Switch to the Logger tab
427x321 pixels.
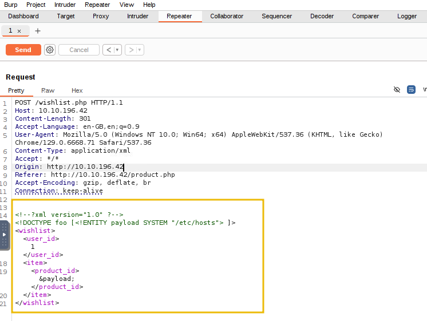(407, 17)
